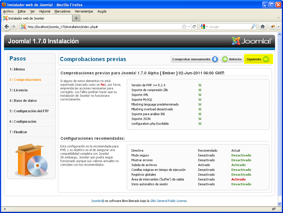Open the GNU General Public License link
This screenshot has width=283, height=213.
pyautogui.click(x=168, y=201)
